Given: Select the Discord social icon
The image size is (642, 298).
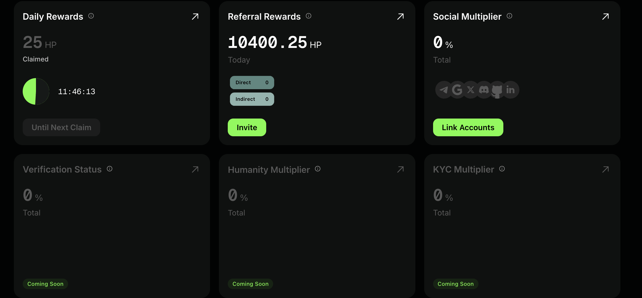Looking at the screenshot, I should (x=484, y=90).
